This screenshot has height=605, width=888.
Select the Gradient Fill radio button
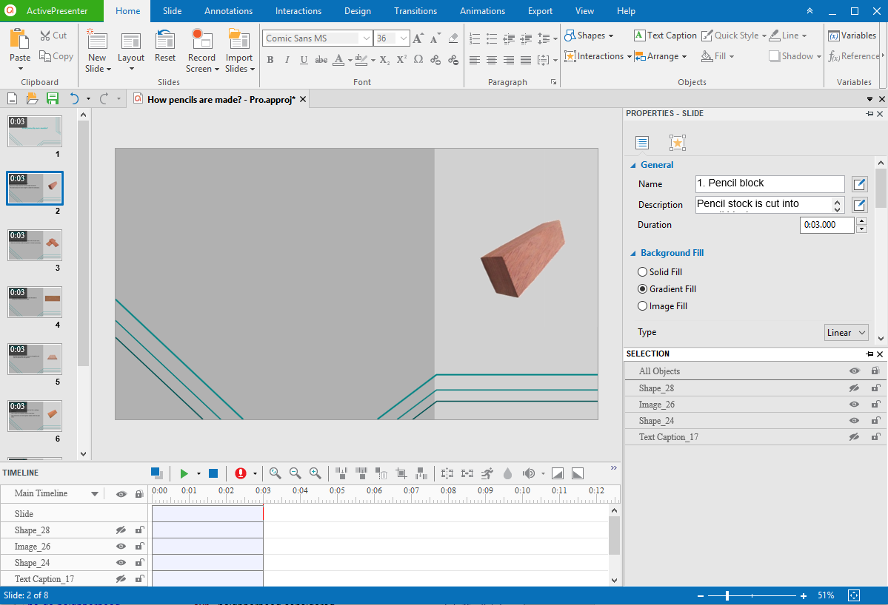click(x=642, y=289)
